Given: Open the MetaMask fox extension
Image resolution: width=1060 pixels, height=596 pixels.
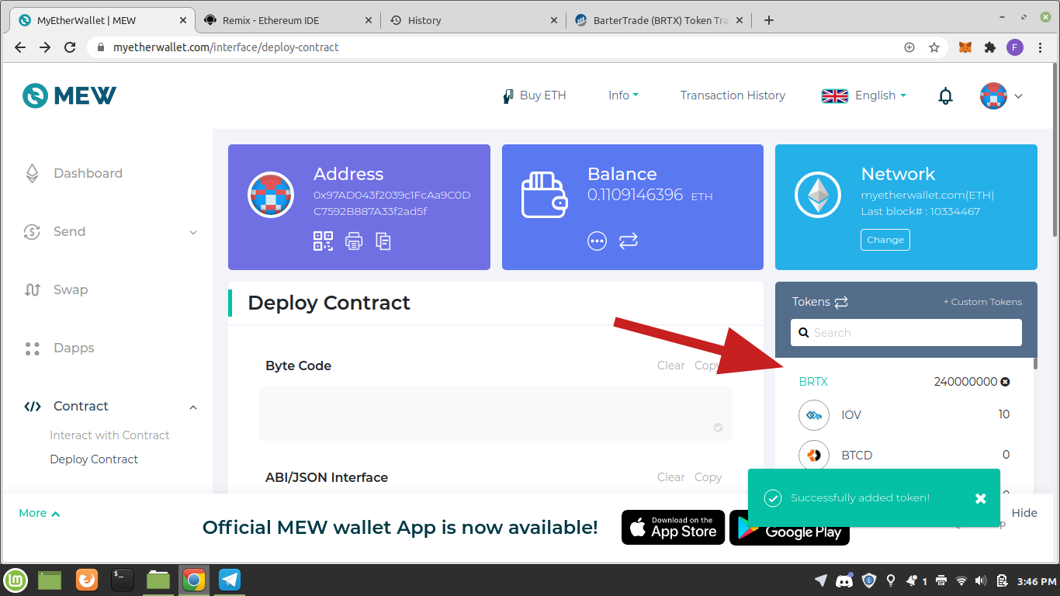Looking at the screenshot, I should coord(965,47).
